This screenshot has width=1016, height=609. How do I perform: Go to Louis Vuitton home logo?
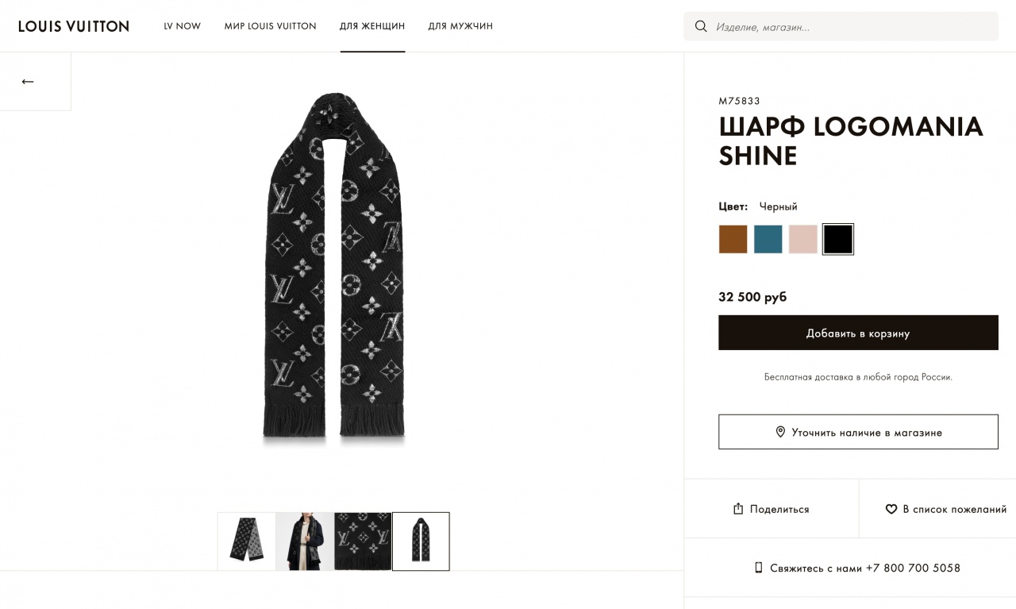pos(74,26)
